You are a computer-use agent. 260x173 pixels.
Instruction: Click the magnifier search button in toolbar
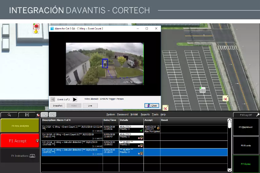click(x=9, y=114)
